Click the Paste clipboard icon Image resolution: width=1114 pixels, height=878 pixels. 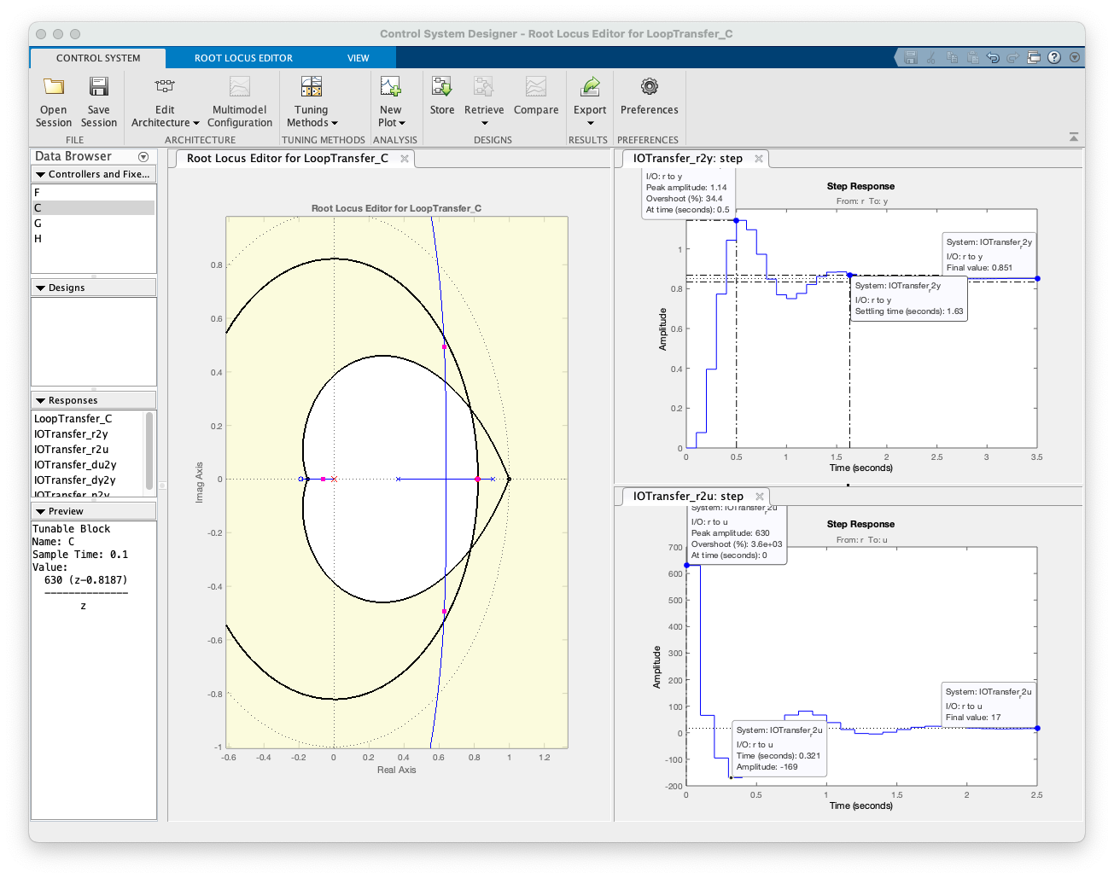972,58
